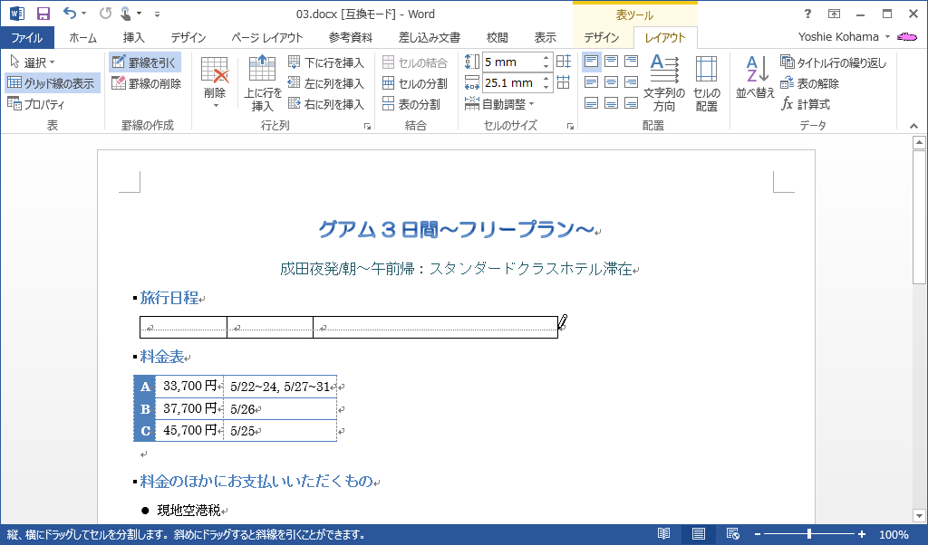Image resolution: width=928 pixels, height=545 pixels.
Task: Insert a column to the left (左に列を挿入)
Action: point(326,83)
